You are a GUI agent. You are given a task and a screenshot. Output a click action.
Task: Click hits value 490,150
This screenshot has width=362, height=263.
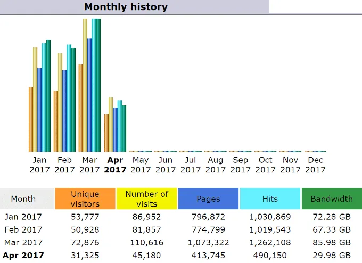[270, 256]
